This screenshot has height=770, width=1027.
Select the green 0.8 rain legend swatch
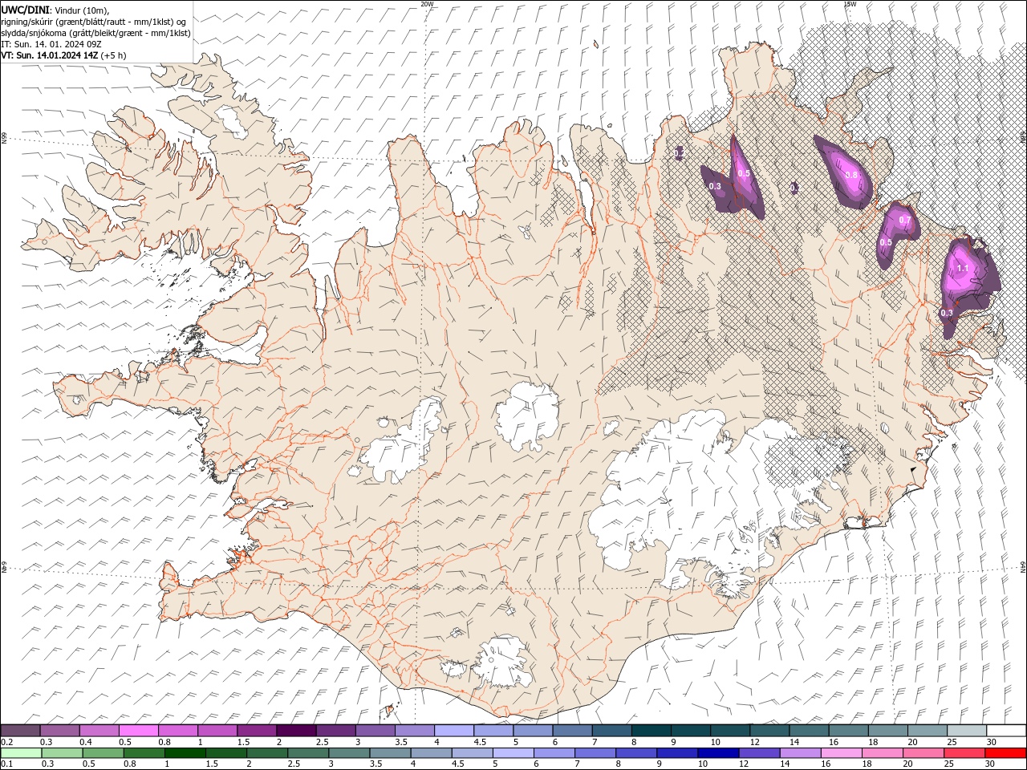[144, 753]
